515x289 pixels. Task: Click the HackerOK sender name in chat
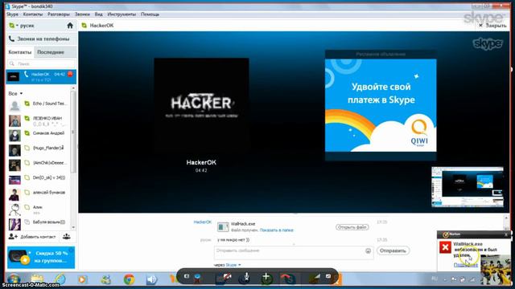[202, 222]
